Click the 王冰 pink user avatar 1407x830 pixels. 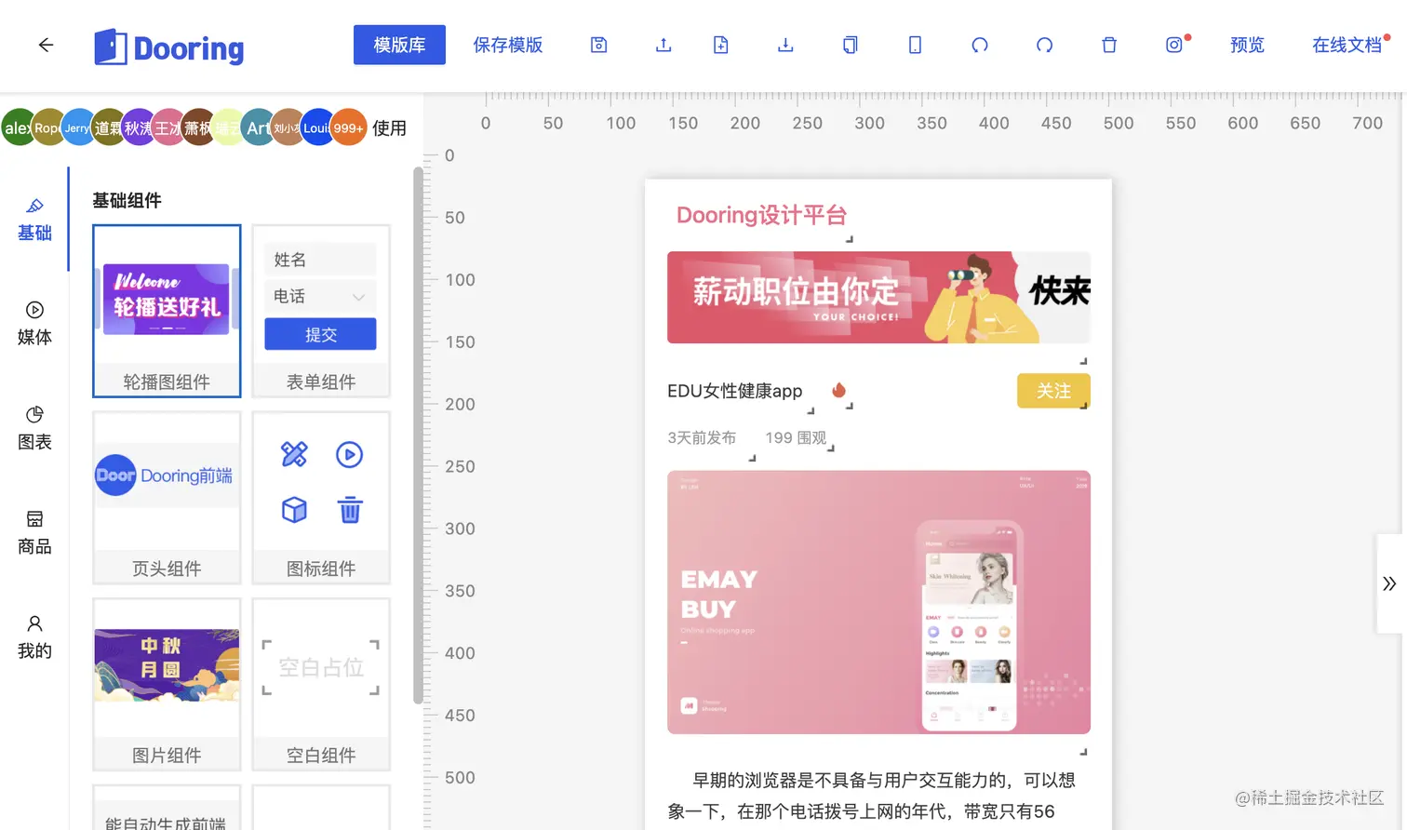click(x=167, y=127)
